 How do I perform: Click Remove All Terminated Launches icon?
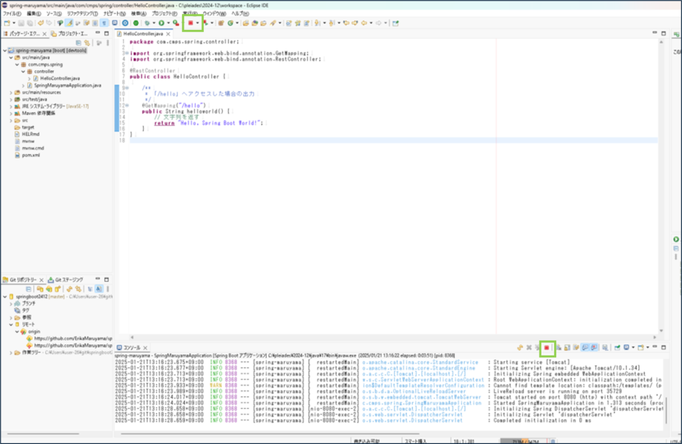[538, 347]
